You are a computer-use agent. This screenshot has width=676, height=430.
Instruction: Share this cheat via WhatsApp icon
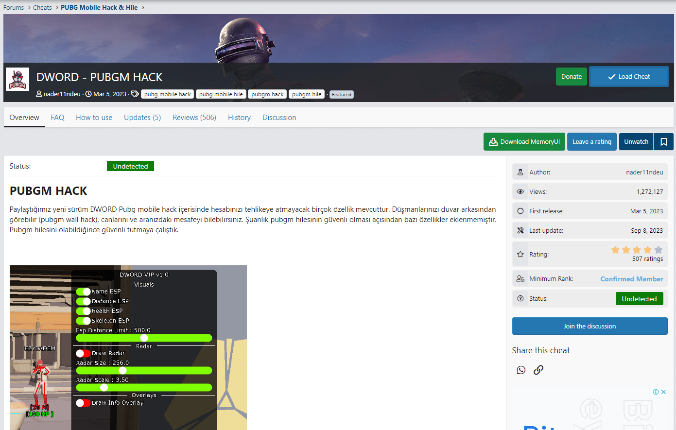pos(521,370)
